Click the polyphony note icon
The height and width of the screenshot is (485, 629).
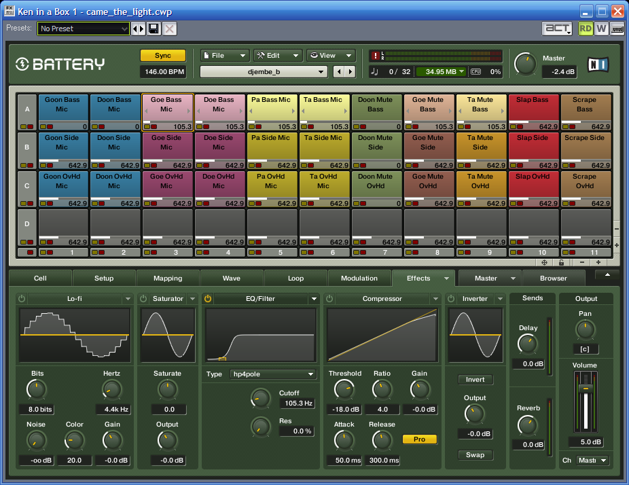coord(375,72)
